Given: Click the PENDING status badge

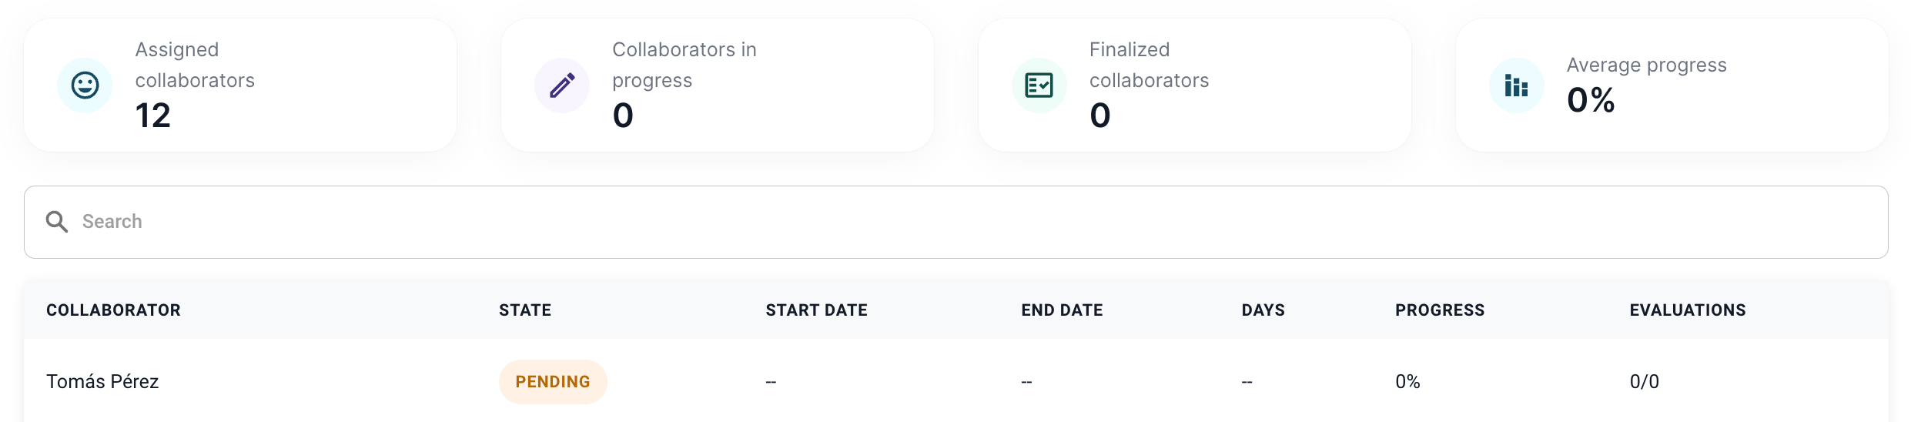Looking at the screenshot, I should click(x=553, y=382).
